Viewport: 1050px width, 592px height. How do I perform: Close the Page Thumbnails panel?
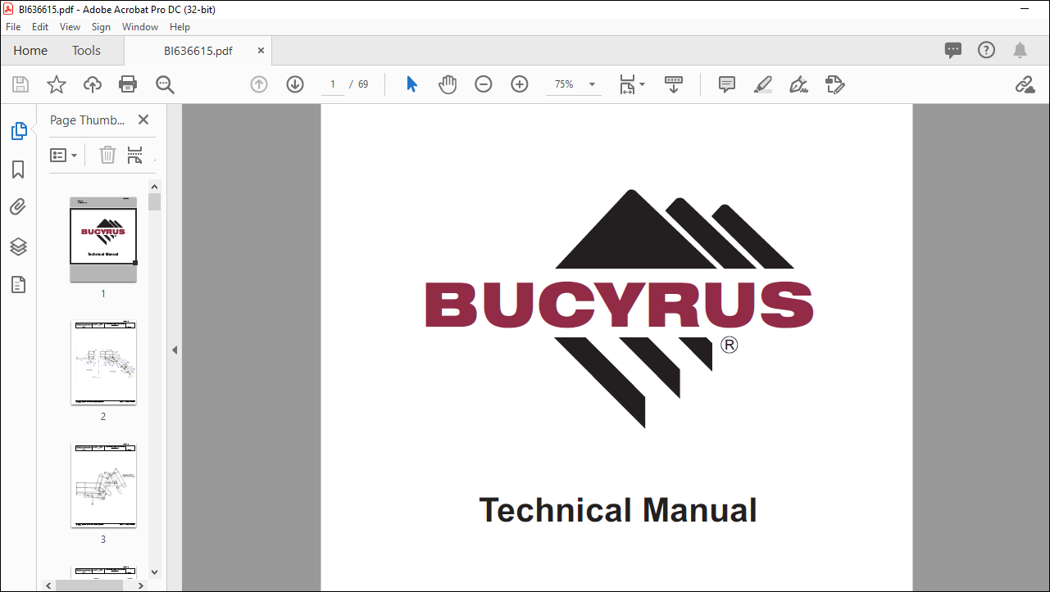[143, 120]
